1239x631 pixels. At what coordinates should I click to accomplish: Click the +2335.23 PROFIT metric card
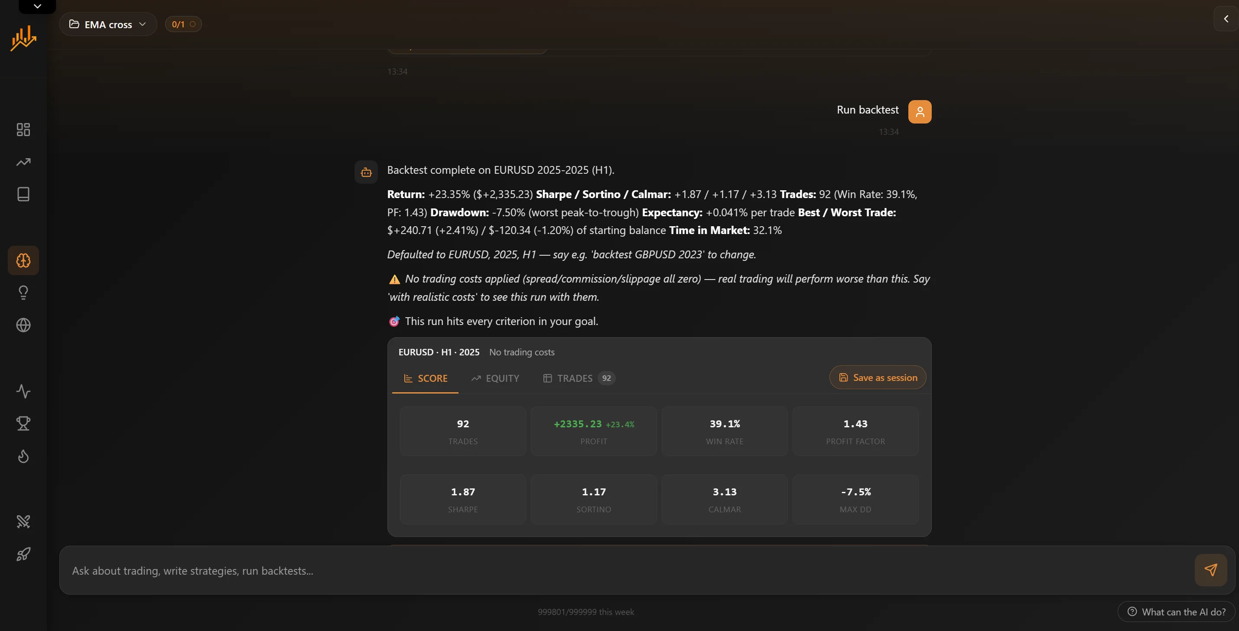point(594,431)
